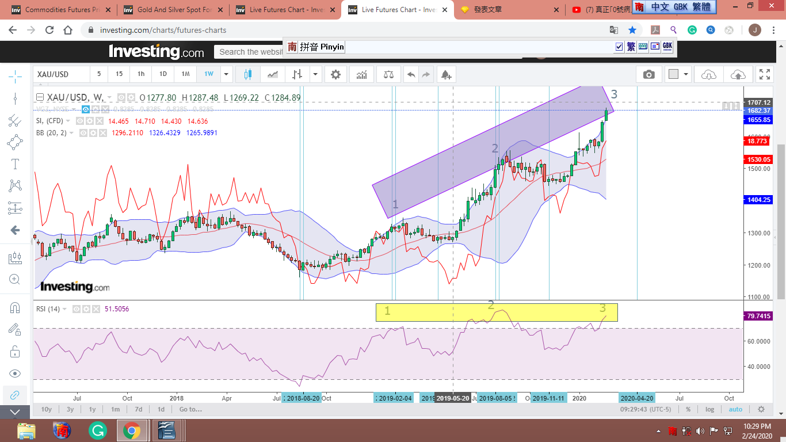
Task: Hide the RSI (14) indicator via eye icon
Action: [77, 309]
